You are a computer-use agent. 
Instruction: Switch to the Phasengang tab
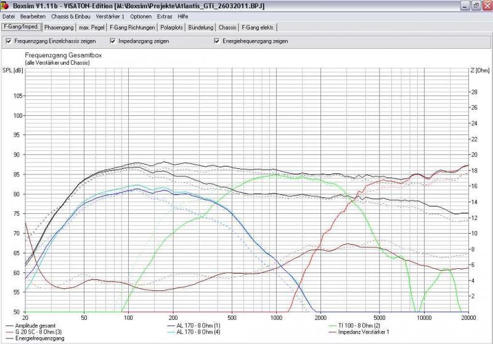tap(59, 28)
